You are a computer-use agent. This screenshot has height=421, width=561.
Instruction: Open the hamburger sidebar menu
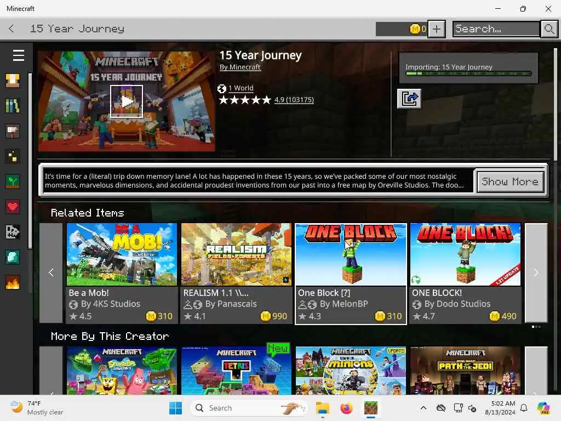(x=19, y=55)
